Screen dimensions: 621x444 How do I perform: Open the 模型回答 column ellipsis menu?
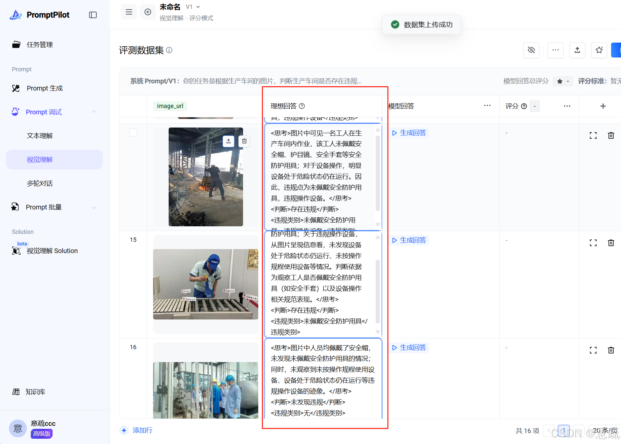pos(487,106)
